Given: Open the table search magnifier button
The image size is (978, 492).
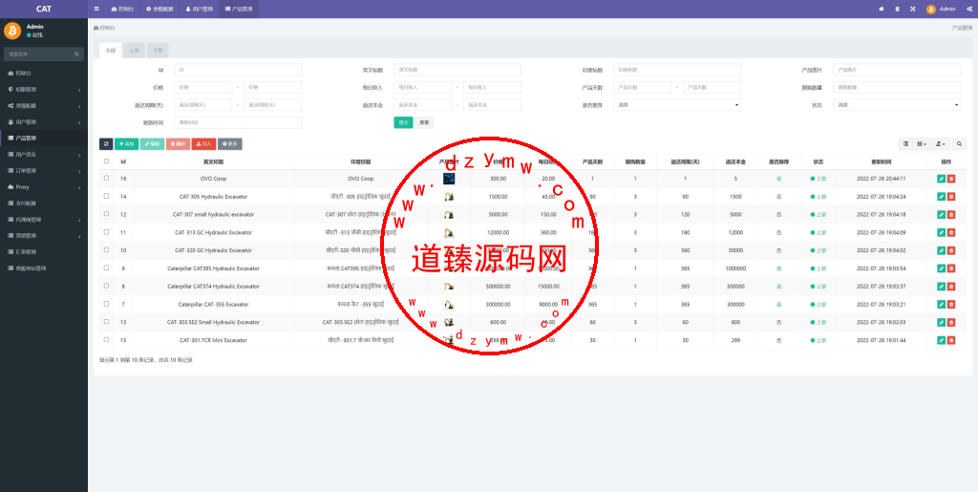Looking at the screenshot, I should click(959, 144).
